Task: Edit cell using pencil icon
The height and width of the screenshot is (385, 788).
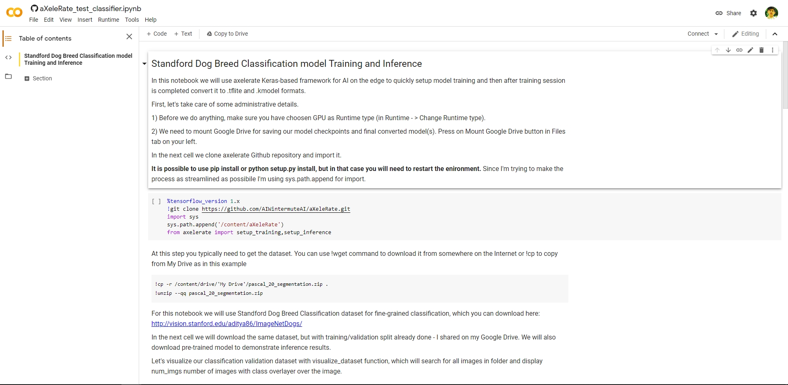Action: click(x=750, y=50)
